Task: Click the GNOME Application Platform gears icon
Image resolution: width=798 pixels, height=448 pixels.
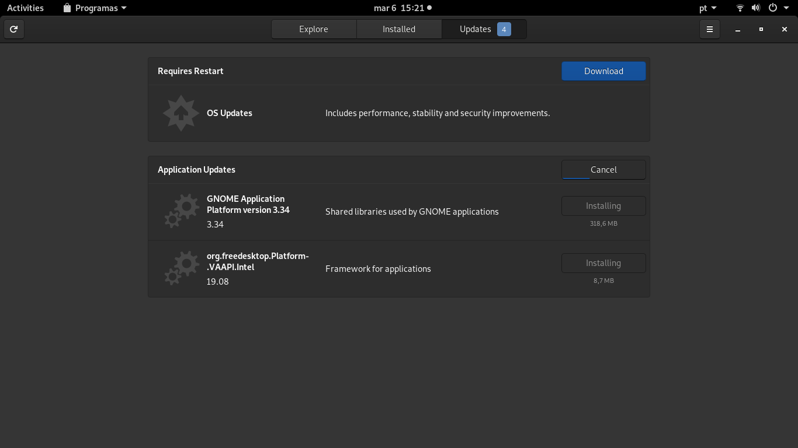Action: (x=181, y=211)
